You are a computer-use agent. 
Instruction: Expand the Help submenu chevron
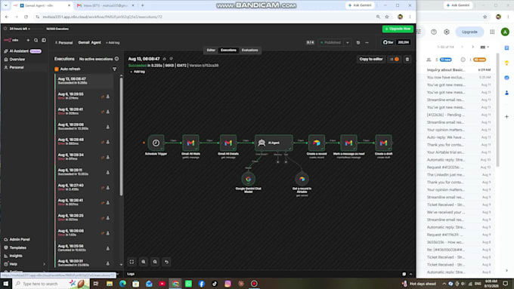point(45,264)
